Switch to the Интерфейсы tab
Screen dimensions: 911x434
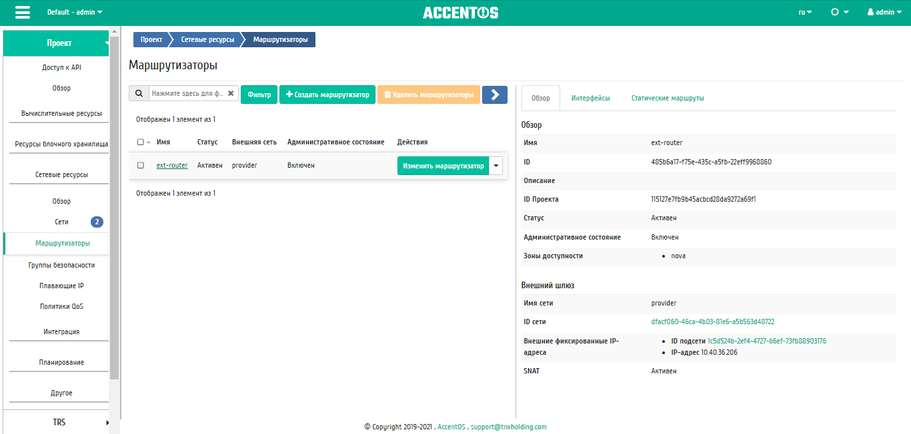pos(590,98)
